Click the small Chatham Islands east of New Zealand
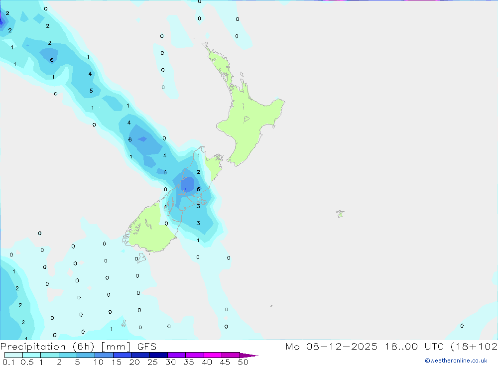 tap(340, 214)
